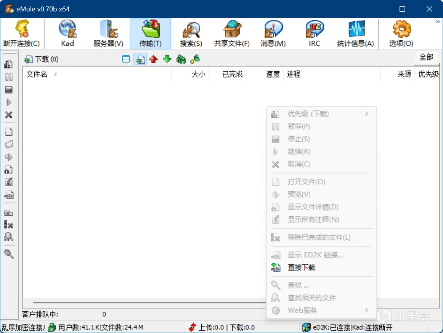Screen dimensions: 443x333
Task: Choose 继续(R) in the context menu
Action: 321,152
